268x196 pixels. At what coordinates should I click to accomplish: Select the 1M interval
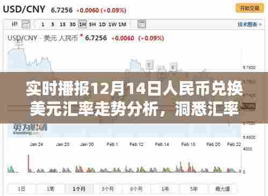(x=122, y=24)
